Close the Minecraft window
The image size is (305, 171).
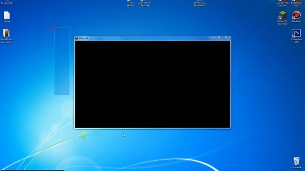pyautogui.click(x=226, y=38)
